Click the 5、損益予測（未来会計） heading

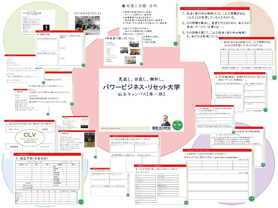point(32,158)
